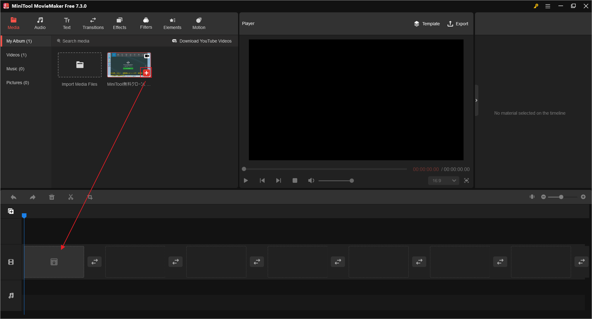This screenshot has width=592, height=319.
Task: Collapse the property panel arrow
Action: pyautogui.click(x=476, y=100)
